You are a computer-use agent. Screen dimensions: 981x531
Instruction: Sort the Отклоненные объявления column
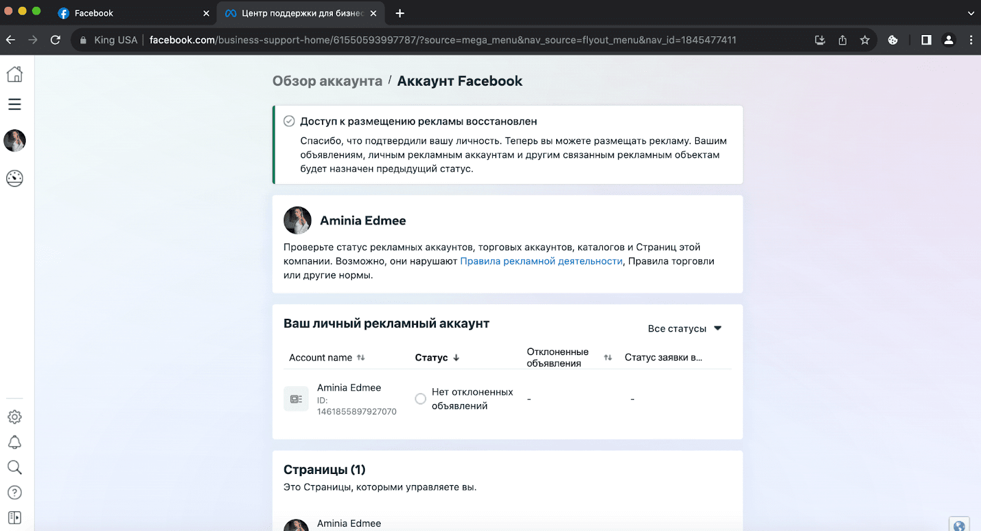608,357
